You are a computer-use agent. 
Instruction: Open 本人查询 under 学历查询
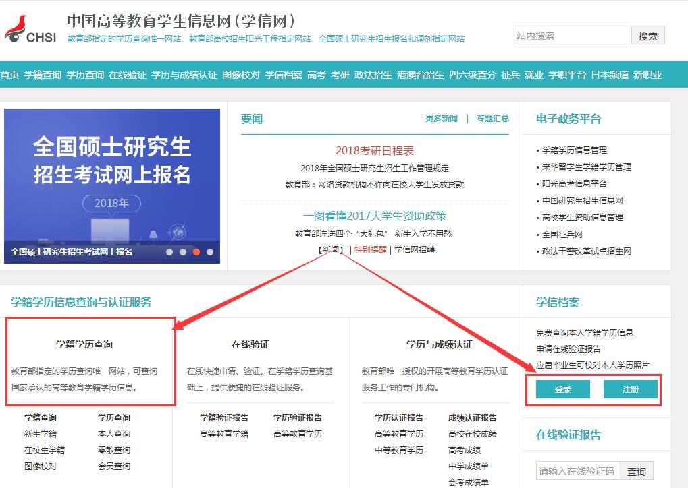click(114, 433)
